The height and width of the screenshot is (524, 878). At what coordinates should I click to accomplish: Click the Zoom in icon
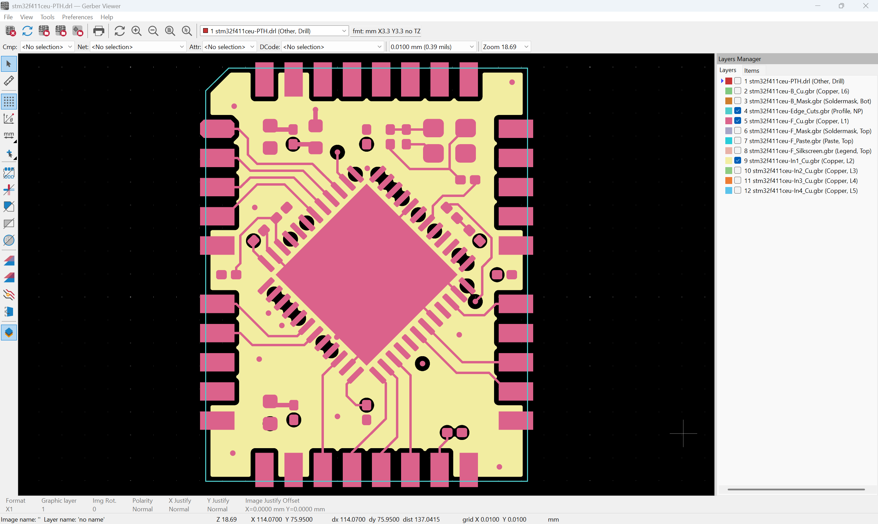tap(136, 31)
